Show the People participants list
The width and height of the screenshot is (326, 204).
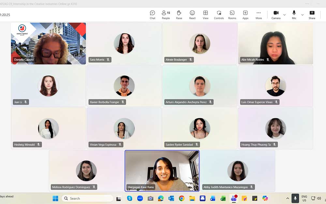(166, 15)
